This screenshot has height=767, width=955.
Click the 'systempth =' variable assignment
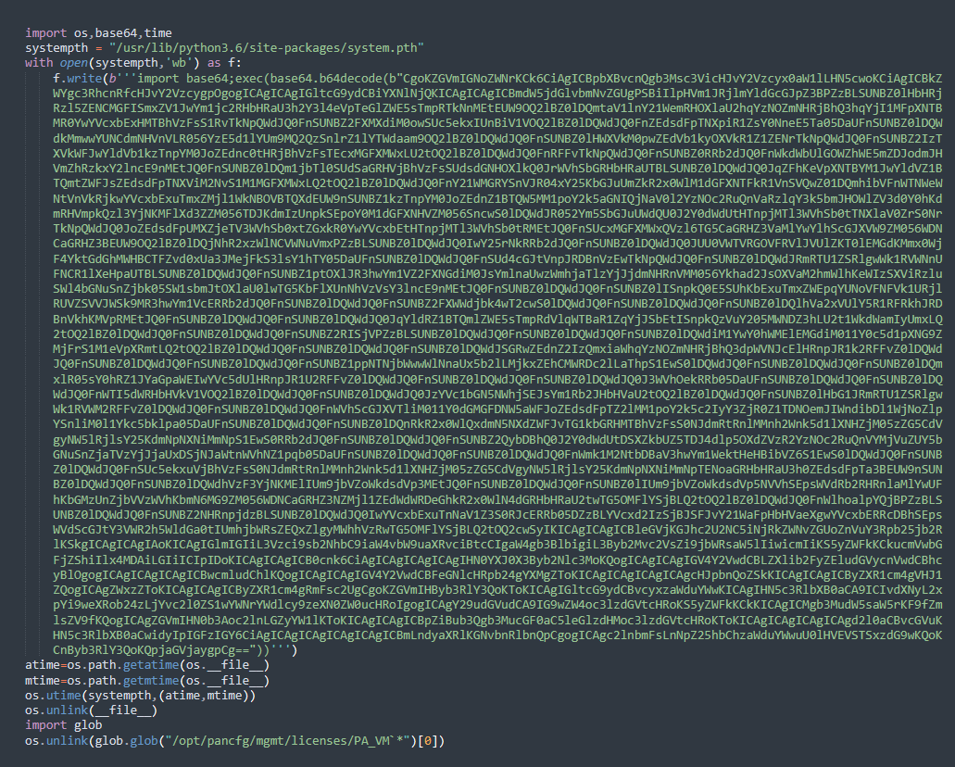[x=64, y=48]
